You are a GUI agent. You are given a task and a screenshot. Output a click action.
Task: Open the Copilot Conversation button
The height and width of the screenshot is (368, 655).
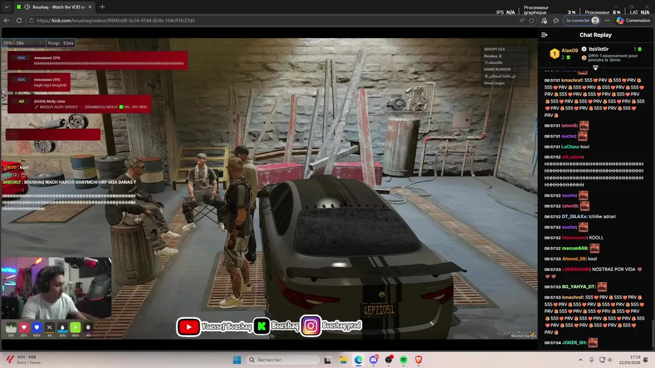pos(633,20)
